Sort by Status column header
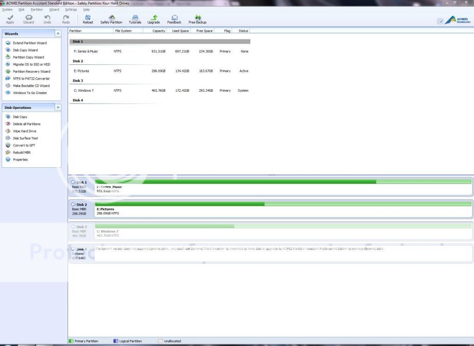Viewport: 474px width, 346px height. tap(241, 31)
